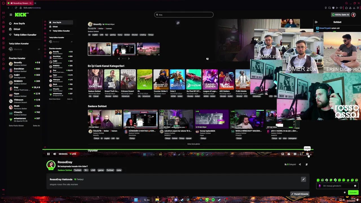Open Videoyun channel row in sidebar
This screenshot has width=361, height=203.
tap(24, 101)
